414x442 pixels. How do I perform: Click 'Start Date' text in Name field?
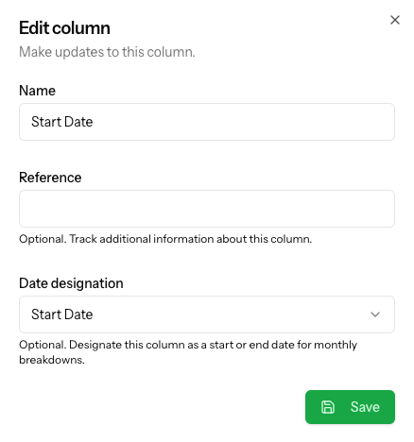click(62, 122)
